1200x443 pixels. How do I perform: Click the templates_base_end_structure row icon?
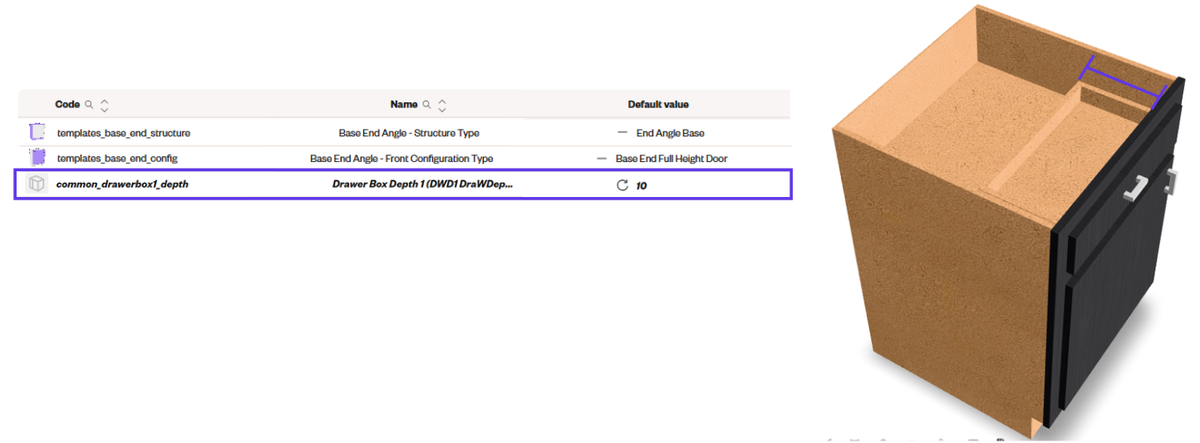37,132
